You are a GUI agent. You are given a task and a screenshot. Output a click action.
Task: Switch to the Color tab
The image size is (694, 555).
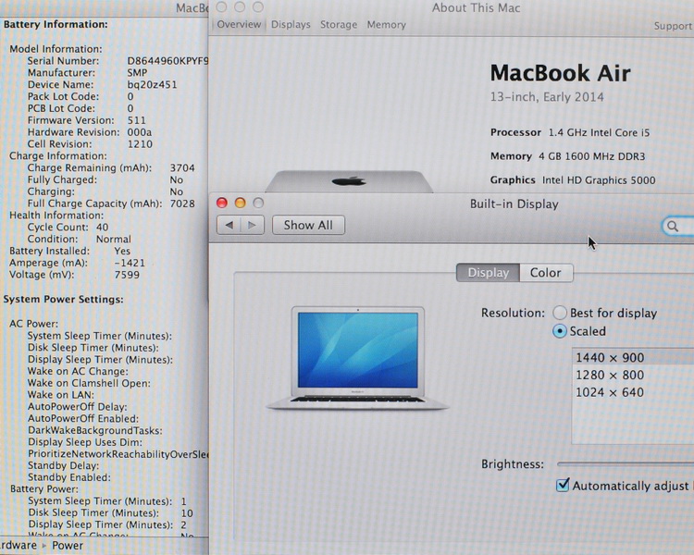(x=546, y=273)
